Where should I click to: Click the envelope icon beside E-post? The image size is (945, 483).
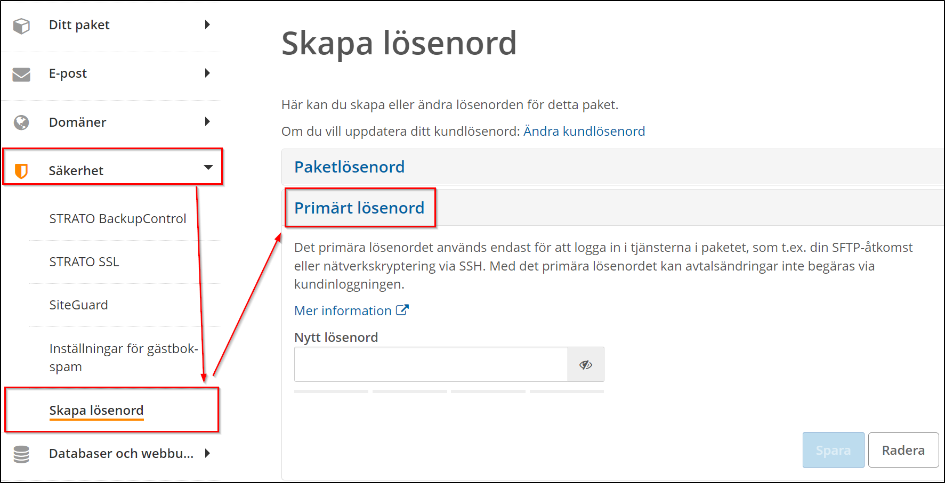(x=21, y=74)
